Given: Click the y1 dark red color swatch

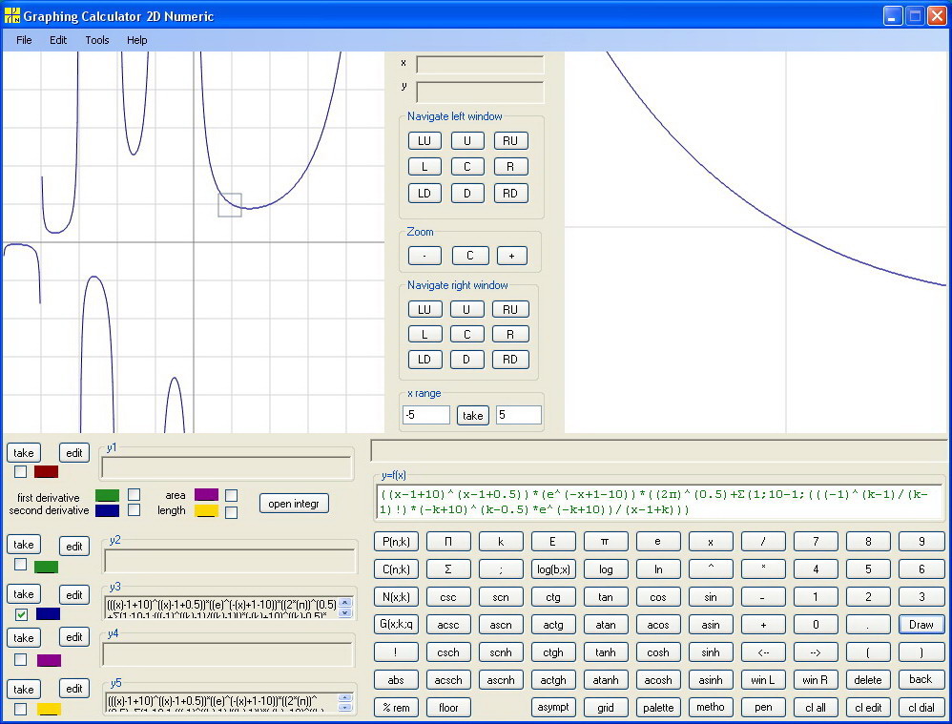Looking at the screenshot, I should (x=46, y=472).
